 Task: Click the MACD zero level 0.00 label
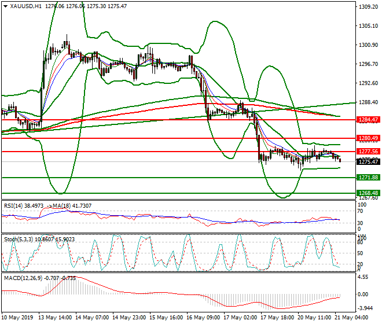coord(363,294)
